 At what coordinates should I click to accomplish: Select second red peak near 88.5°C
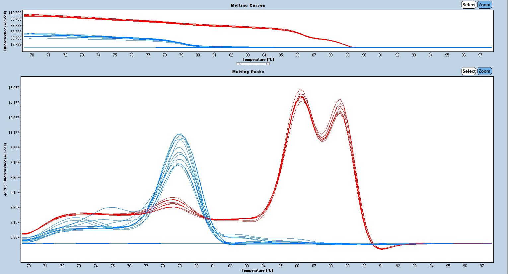[x=339, y=99]
